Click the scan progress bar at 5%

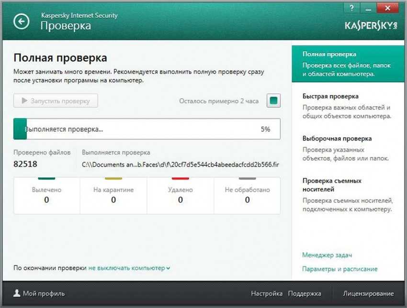[147, 129]
